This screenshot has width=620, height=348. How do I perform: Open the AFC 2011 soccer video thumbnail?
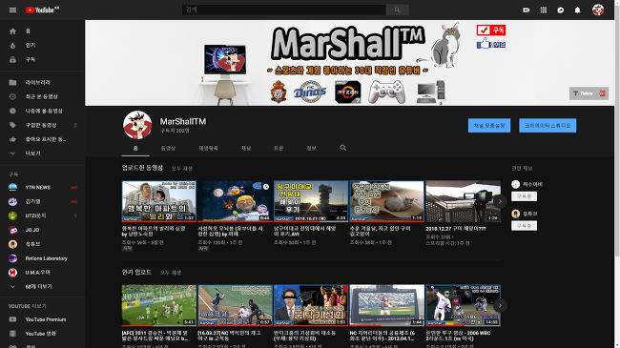[159, 305]
